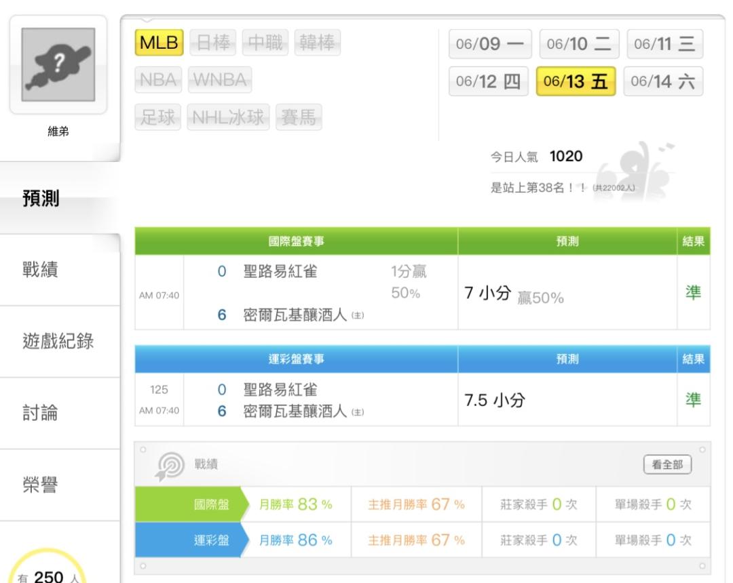Click 聖路易紅雀 in 國際盤賽事 table
733x583 pixels.
click(280, 271)
